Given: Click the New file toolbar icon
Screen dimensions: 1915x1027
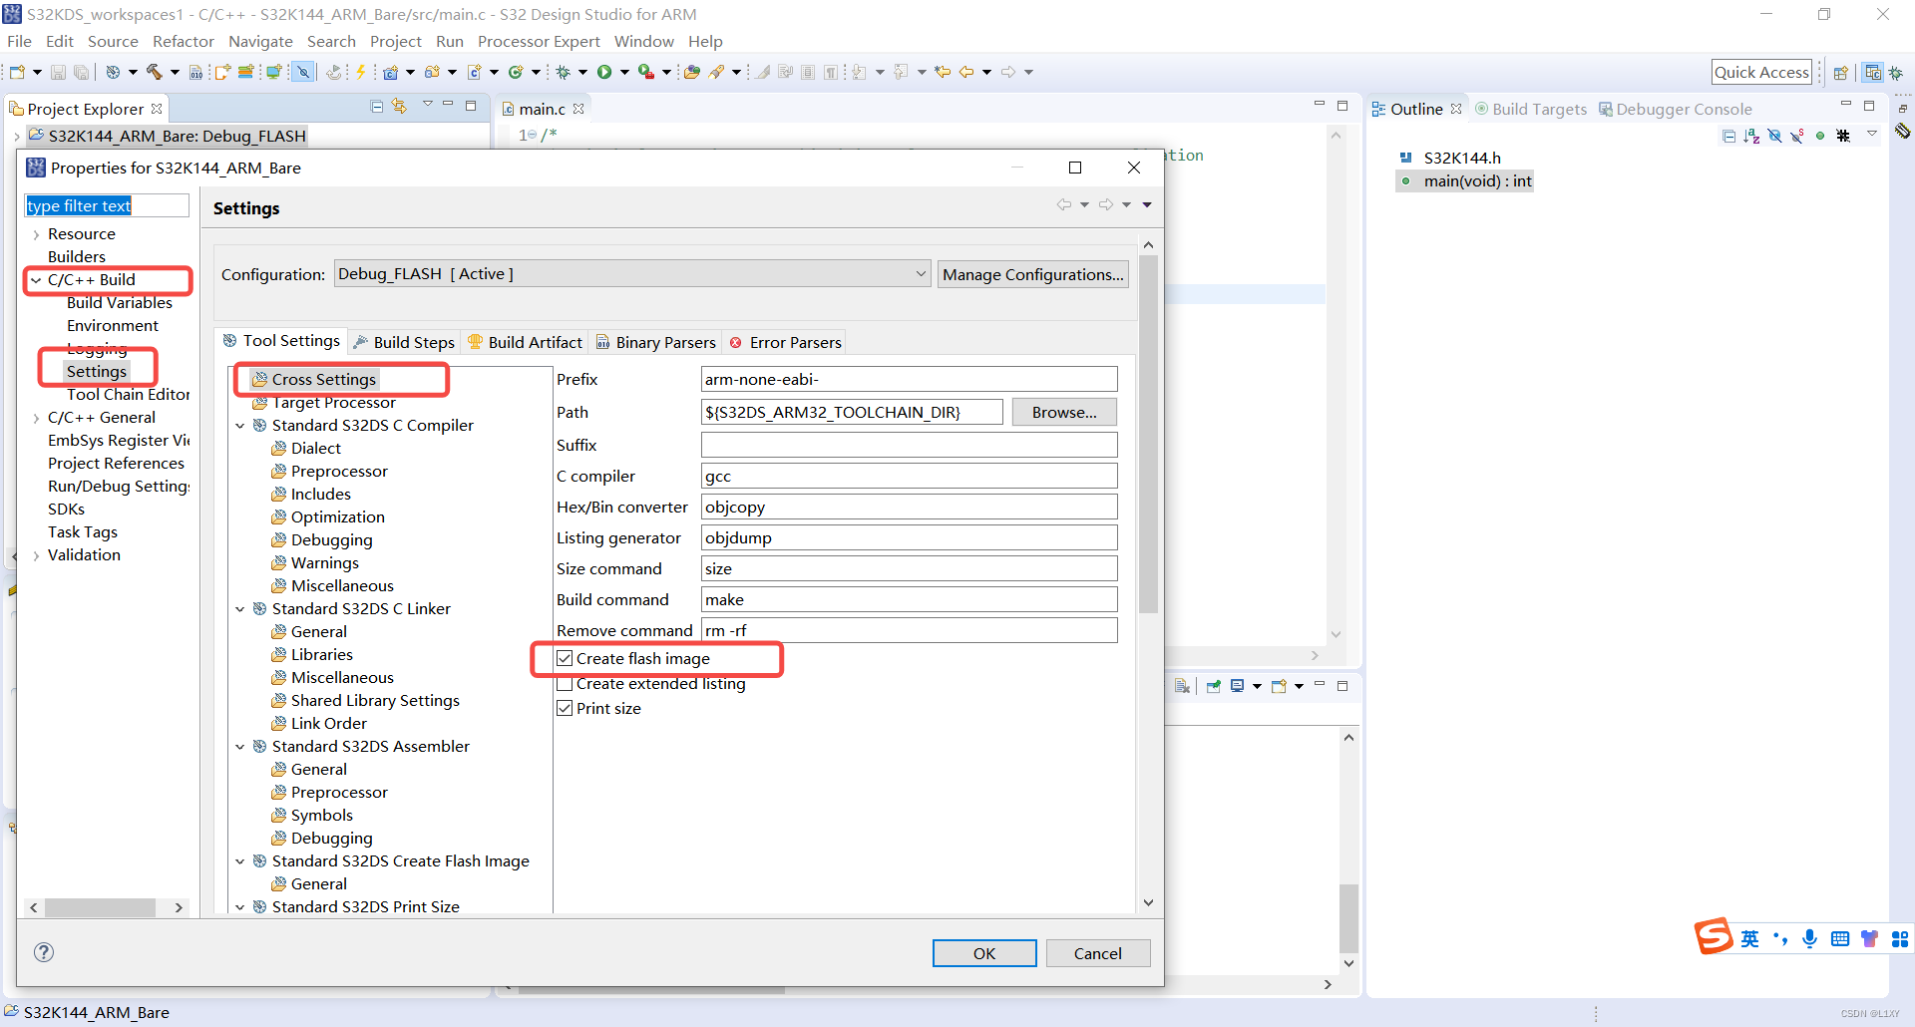Looking at the screenshot, I should click(17, 72).
